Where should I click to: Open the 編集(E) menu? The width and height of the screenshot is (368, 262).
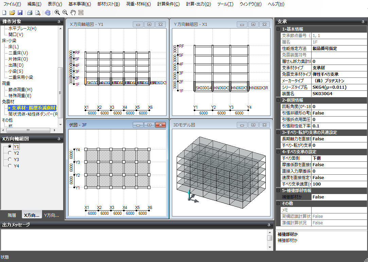[x=34, y=4]
